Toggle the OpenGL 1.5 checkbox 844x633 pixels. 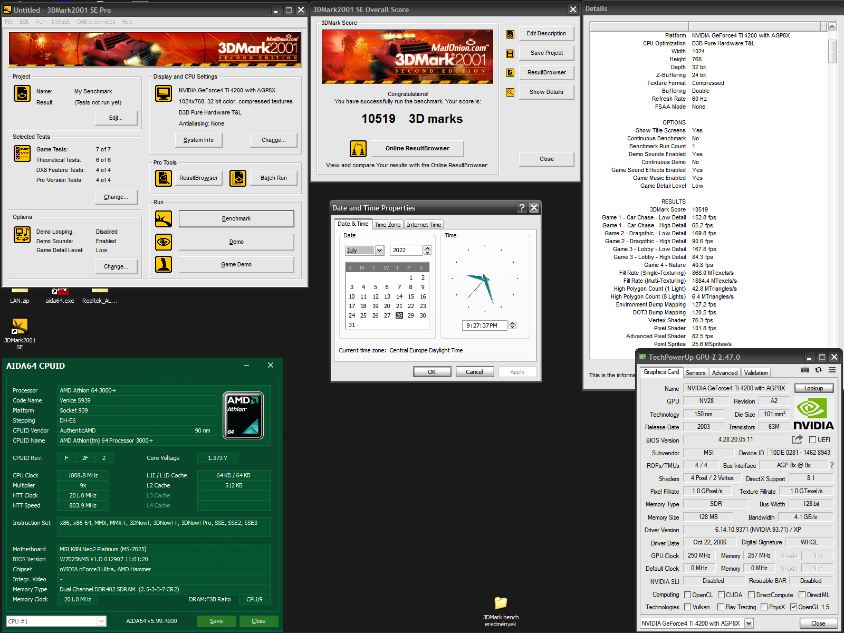793,607
